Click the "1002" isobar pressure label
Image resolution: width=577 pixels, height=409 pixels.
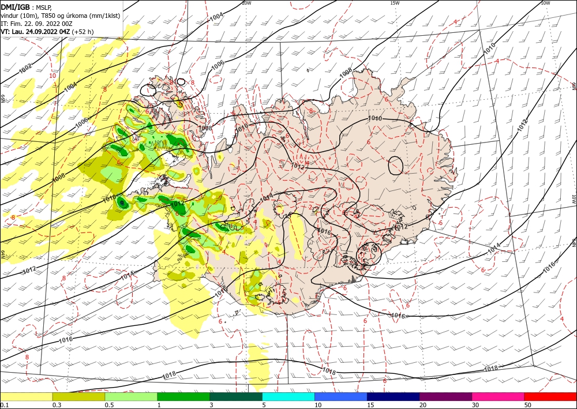[x=26, y=69]
